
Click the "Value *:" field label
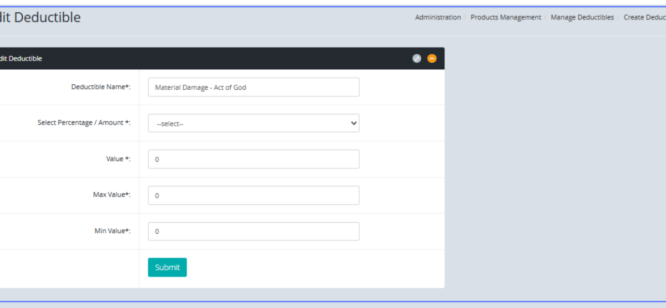tap(118, 159)
